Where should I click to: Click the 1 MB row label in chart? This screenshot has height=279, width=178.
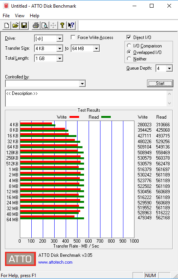(14, 170)
